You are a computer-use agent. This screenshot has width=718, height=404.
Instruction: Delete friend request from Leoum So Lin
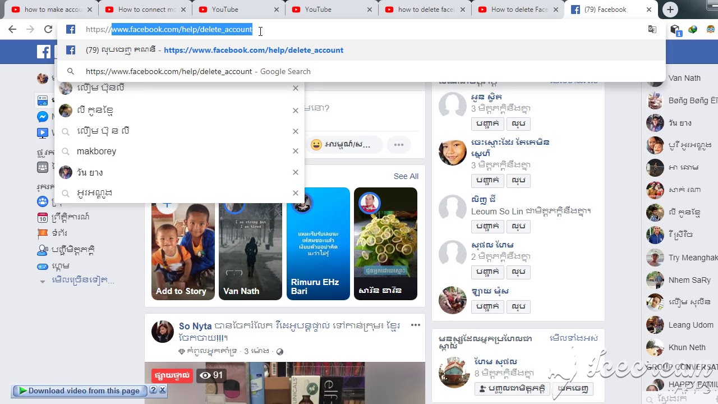[518, 226]
